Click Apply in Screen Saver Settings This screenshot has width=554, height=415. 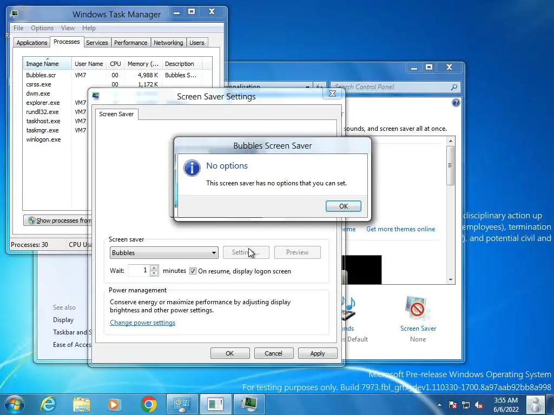tap(317, 353)
